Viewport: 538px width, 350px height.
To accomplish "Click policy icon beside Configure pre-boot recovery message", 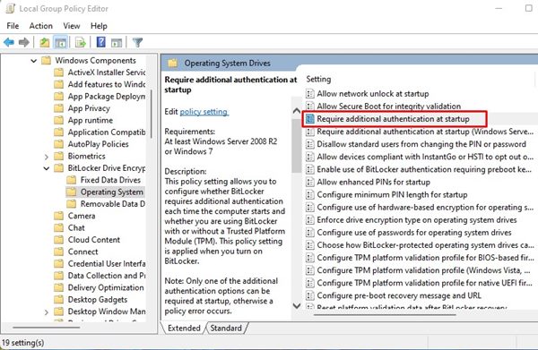I will [310, 295].
